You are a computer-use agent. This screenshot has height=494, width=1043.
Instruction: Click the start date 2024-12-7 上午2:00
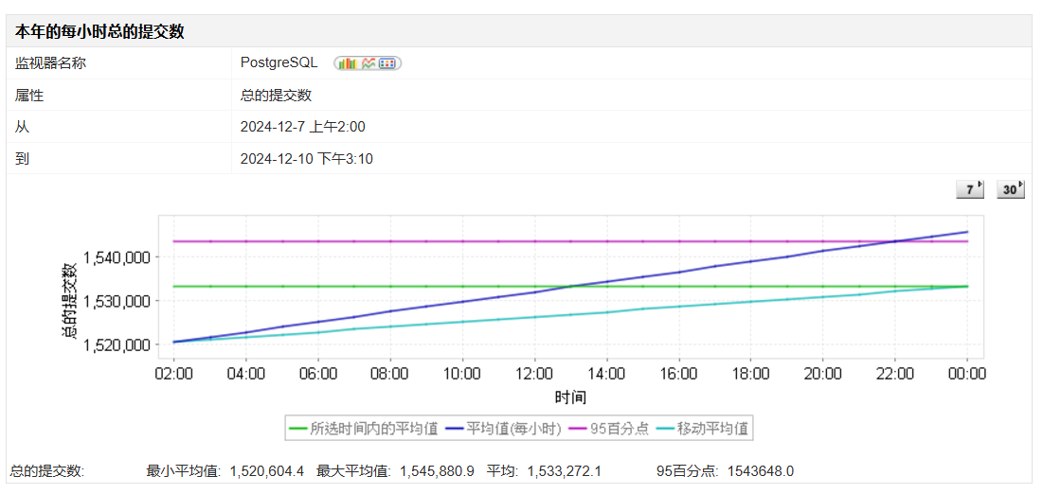click(302, 127)
